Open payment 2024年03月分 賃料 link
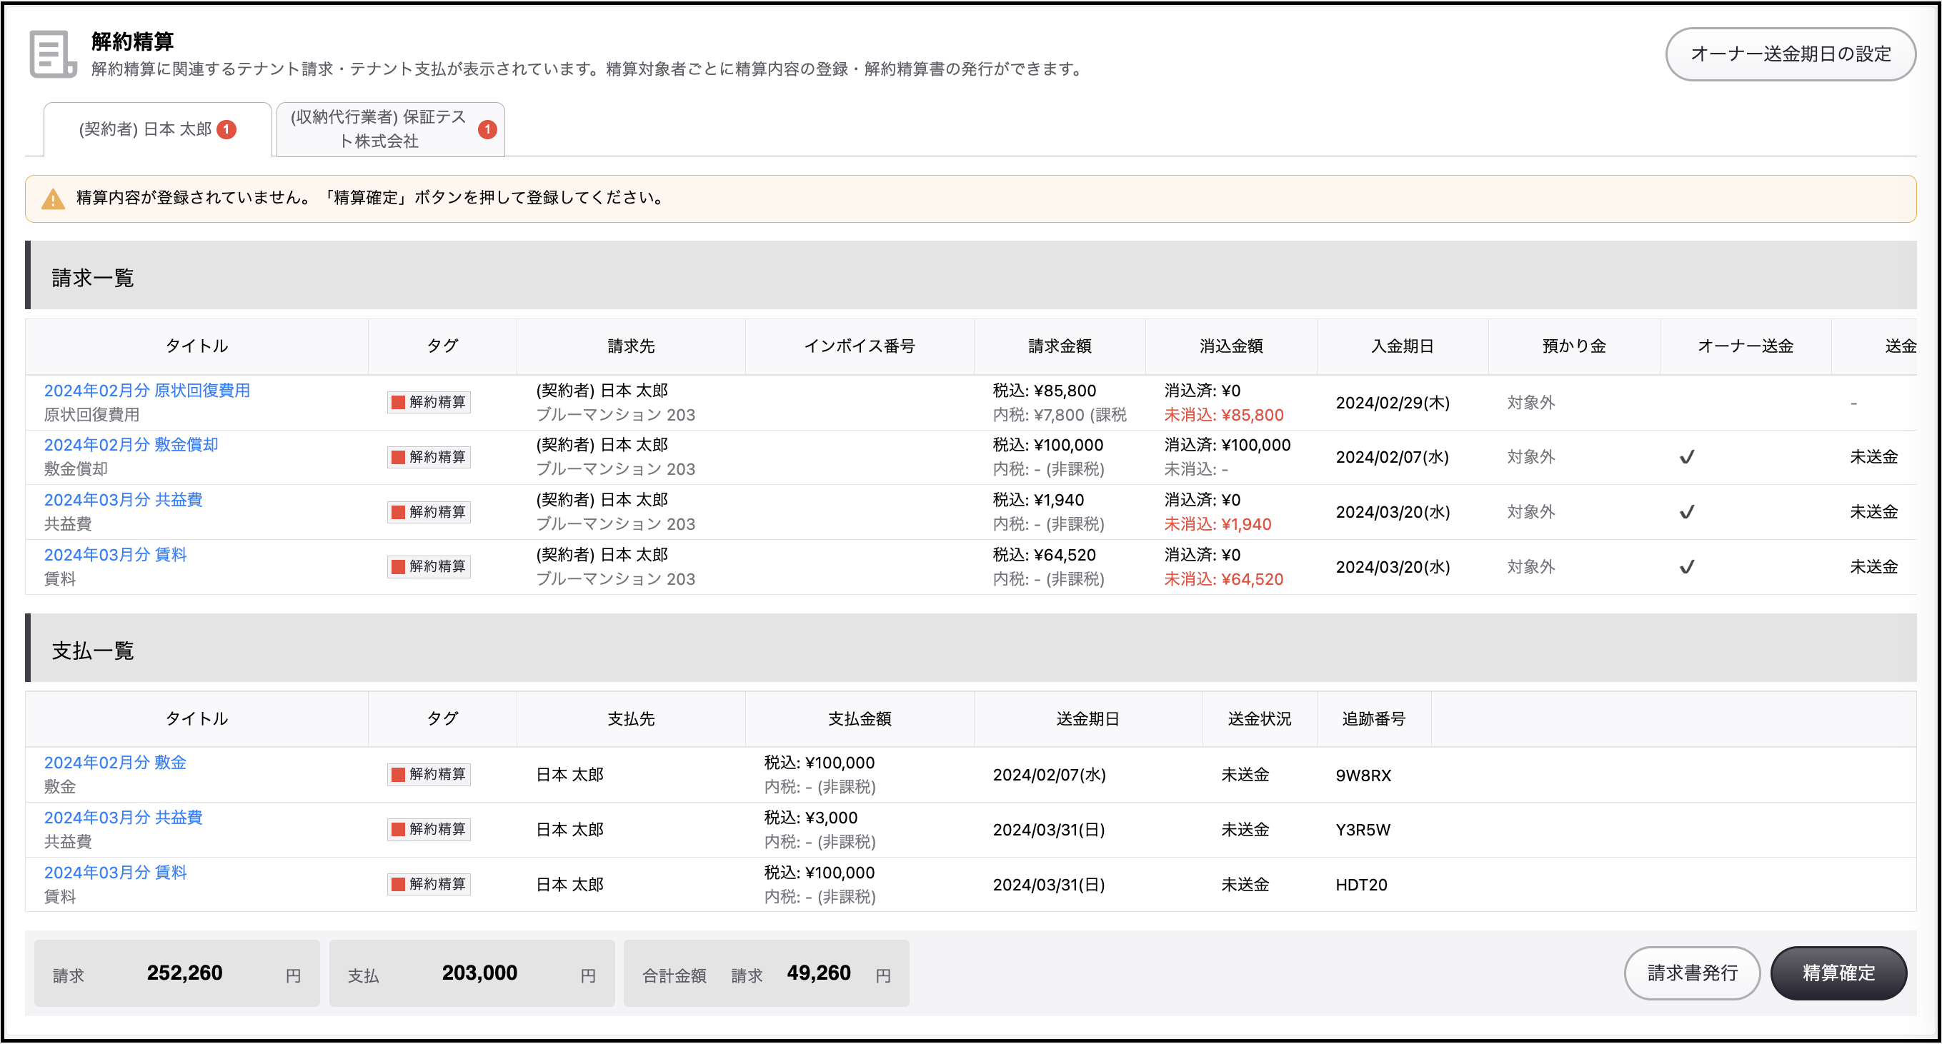 [115, 872]
